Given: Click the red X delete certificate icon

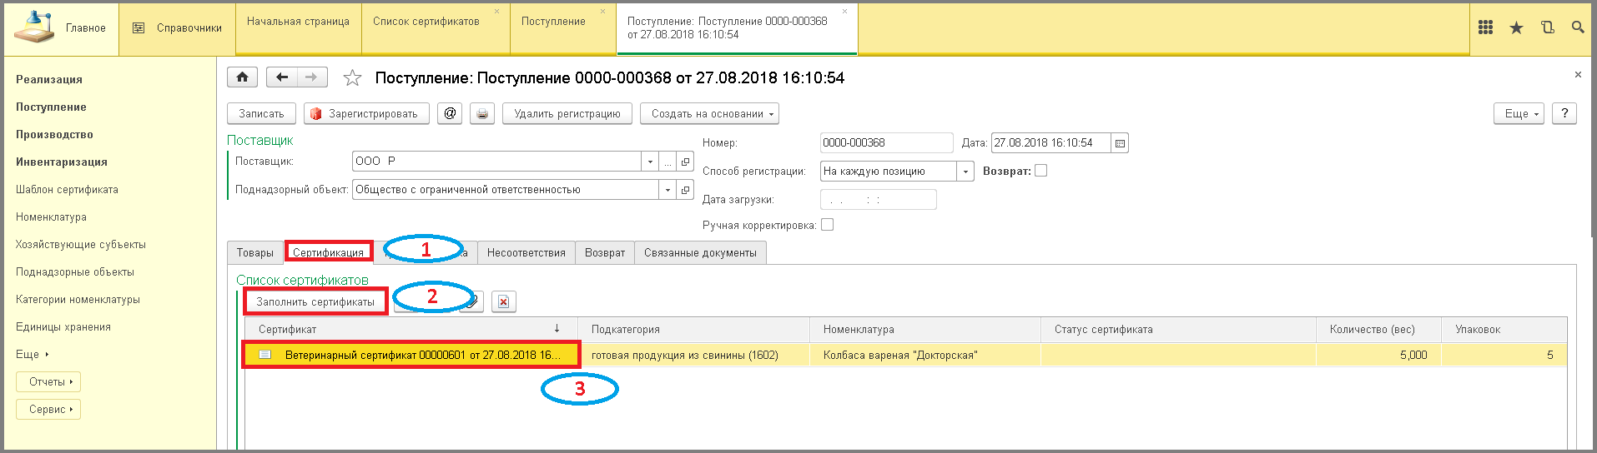Looking at the screenshot, I should click(x=503, y=301).
